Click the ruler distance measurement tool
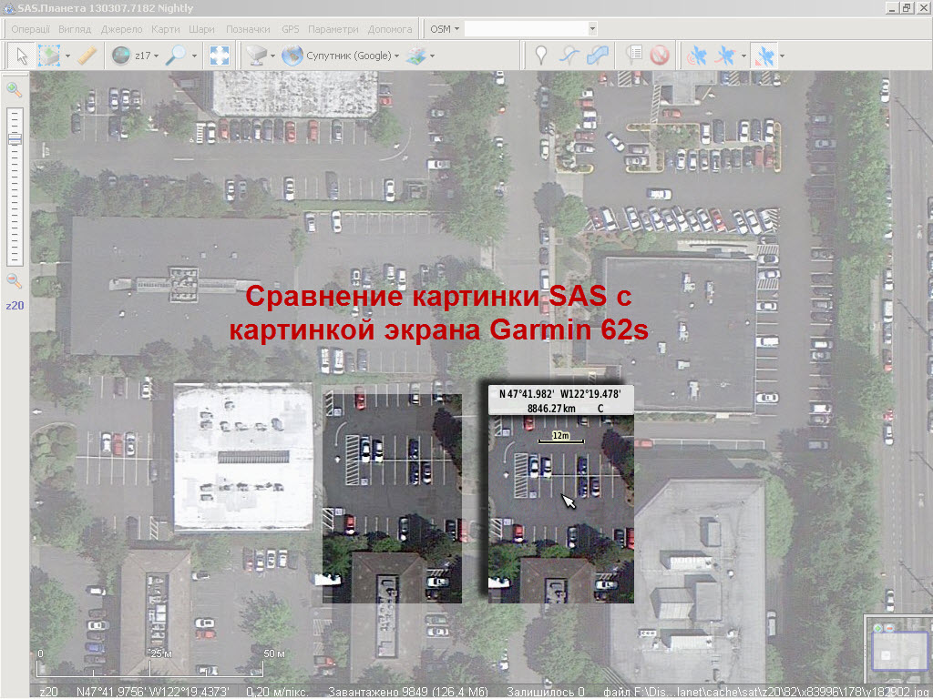 pyautogui.click(x=87, y=56)
